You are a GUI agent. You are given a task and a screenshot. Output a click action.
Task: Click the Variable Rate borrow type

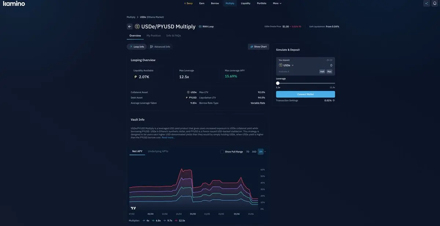tap(258, 103)
